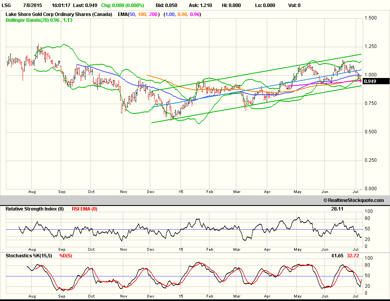Viewport: 390px width, 301px height.
Task: Click the LSG ticker symbol
Action: (9, 5)
